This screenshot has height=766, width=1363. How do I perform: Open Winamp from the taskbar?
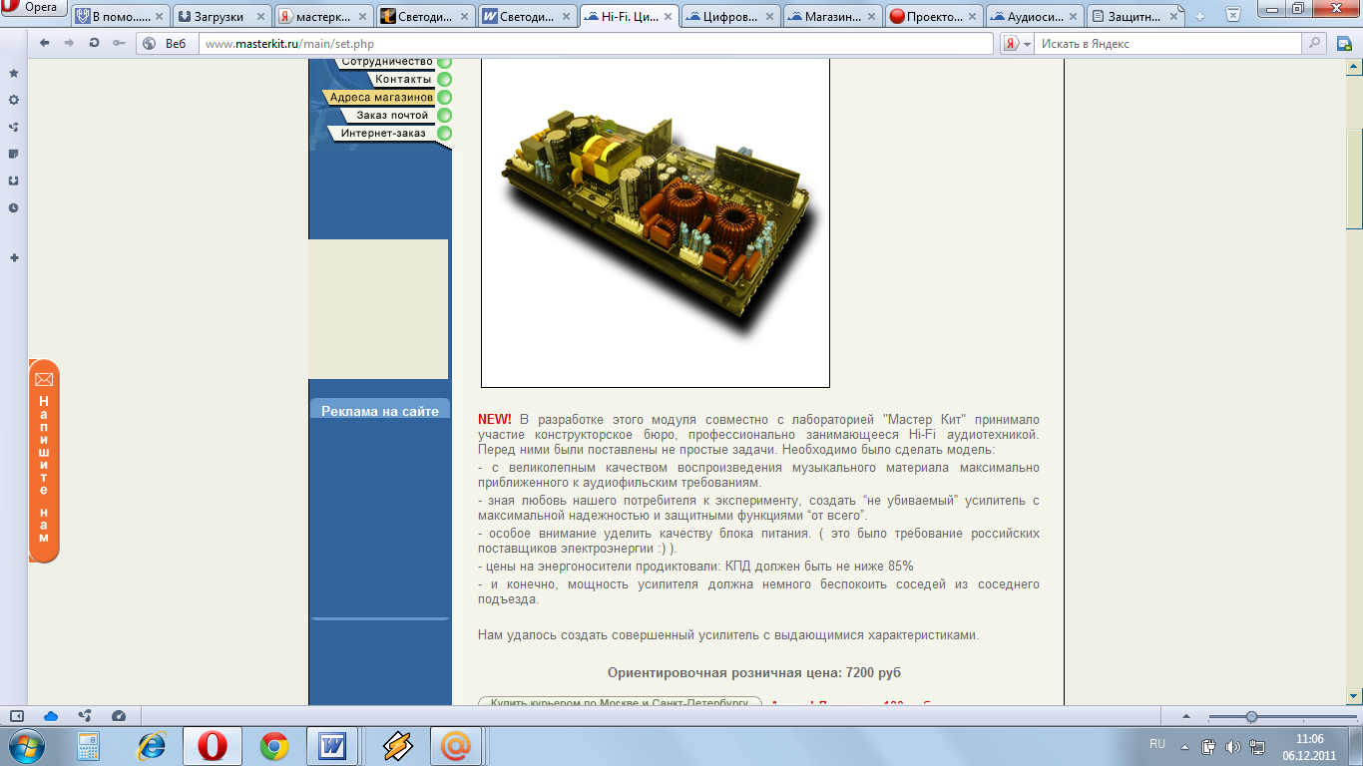(x=397, y=746)
